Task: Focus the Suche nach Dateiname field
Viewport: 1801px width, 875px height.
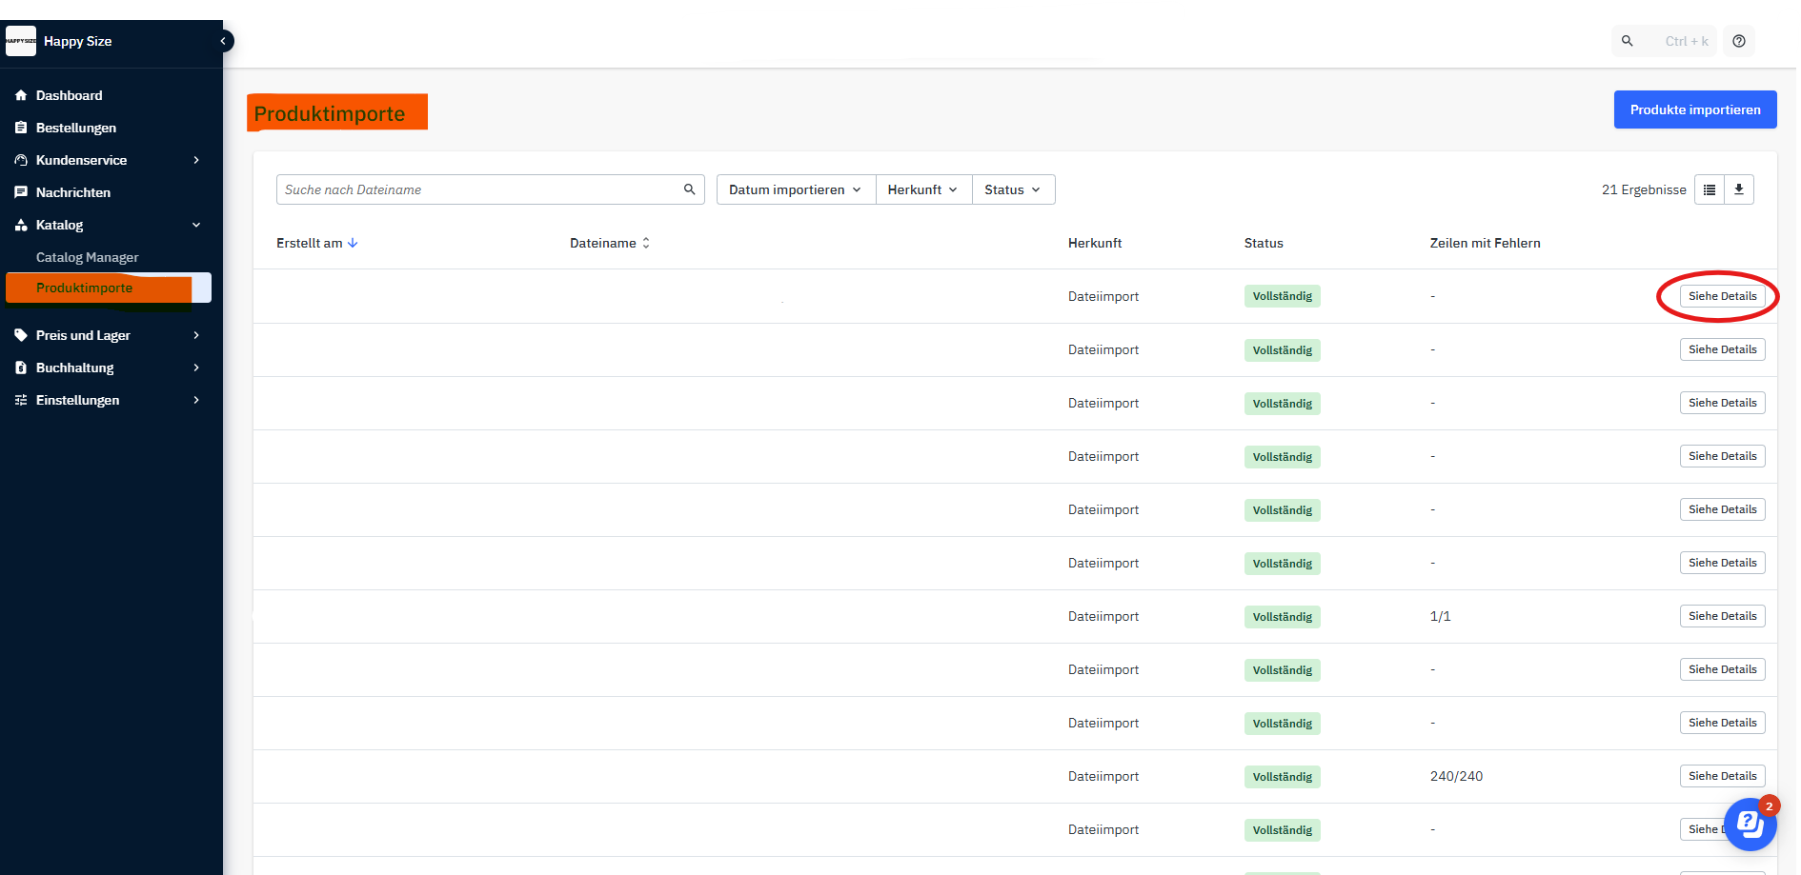Action: tap(476, 189)
